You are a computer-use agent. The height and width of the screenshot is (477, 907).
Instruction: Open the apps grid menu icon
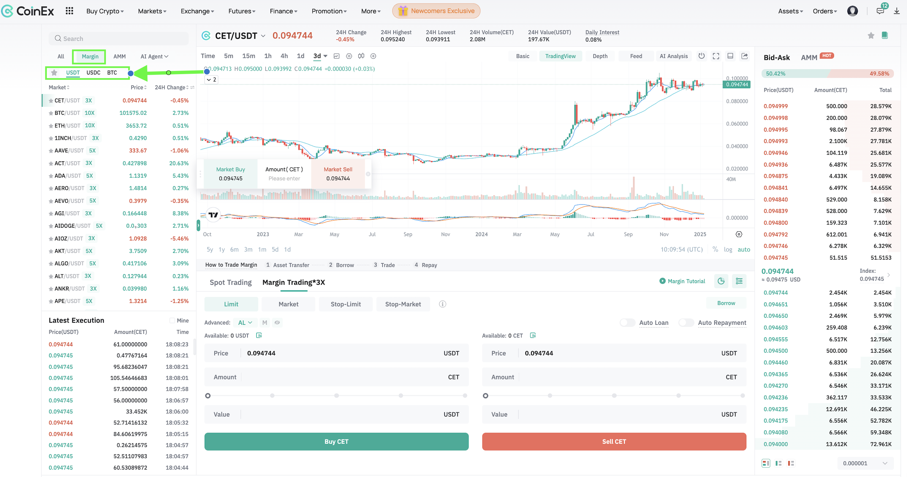tap(69, 11)
